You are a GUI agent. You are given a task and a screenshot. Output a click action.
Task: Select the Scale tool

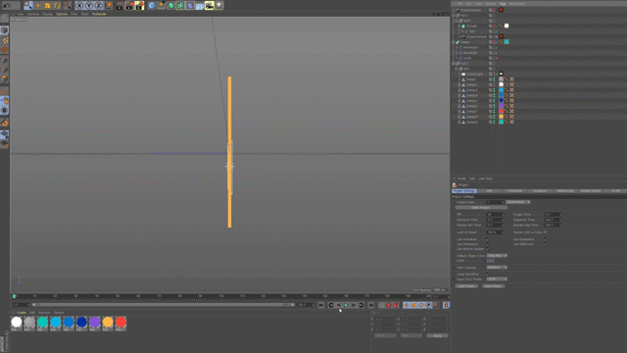48,6
